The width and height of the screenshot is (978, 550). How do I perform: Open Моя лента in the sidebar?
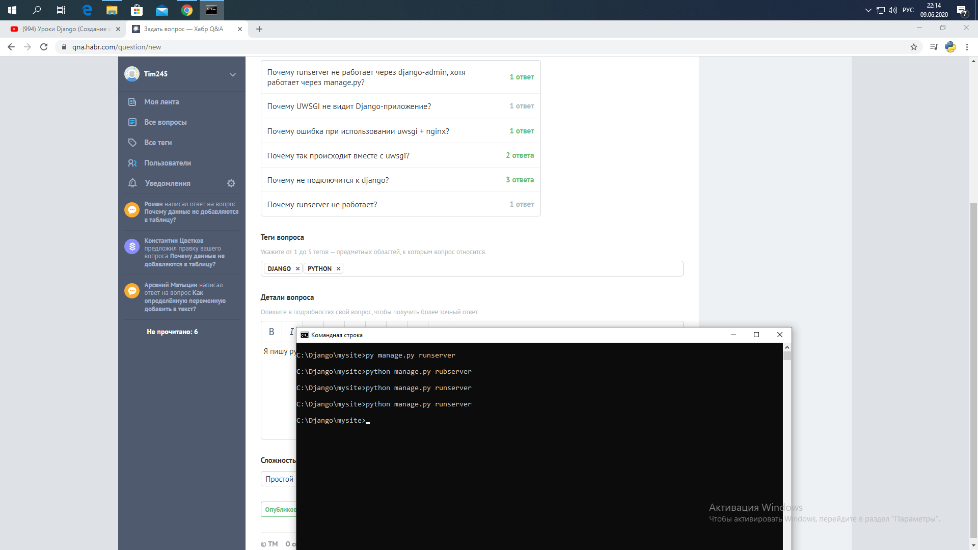[x=161, y=102]
